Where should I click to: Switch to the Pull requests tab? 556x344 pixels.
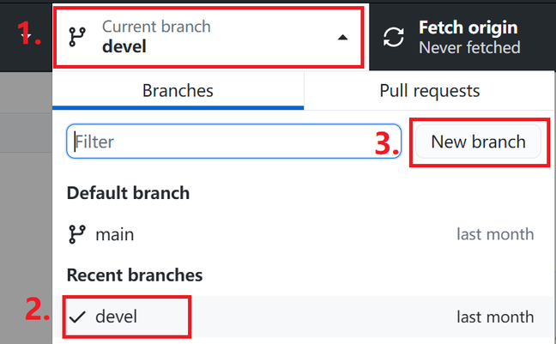[429, 91]
